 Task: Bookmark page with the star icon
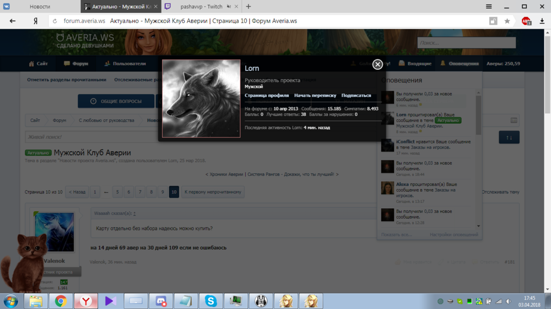[x=506, y=21]
